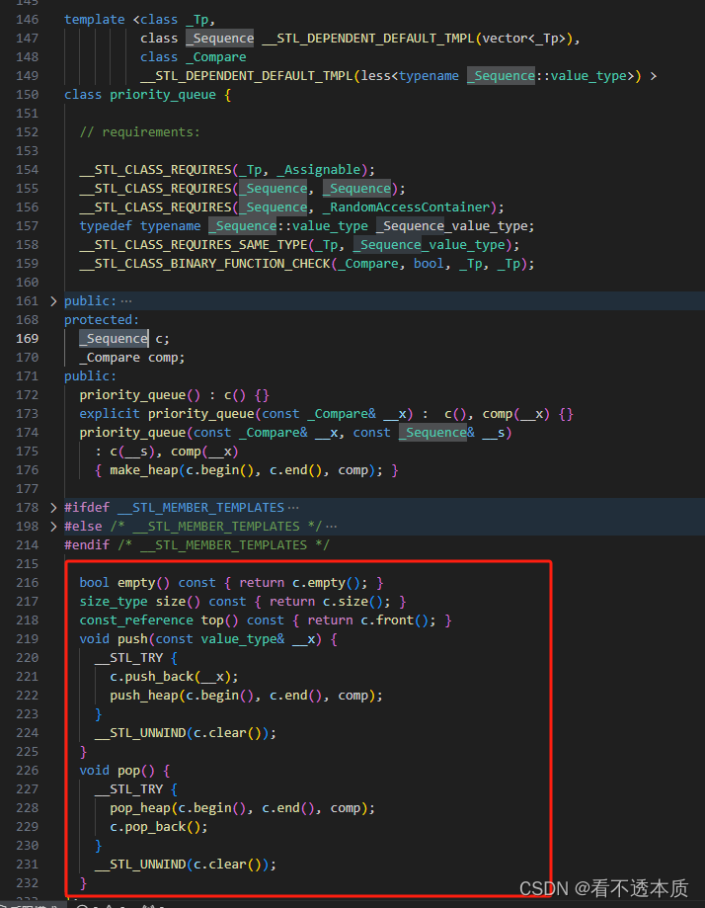Click the ellipsis after folded public: line
The width and height of the screenshot is (705, 908).
click(x=126, y=301)
